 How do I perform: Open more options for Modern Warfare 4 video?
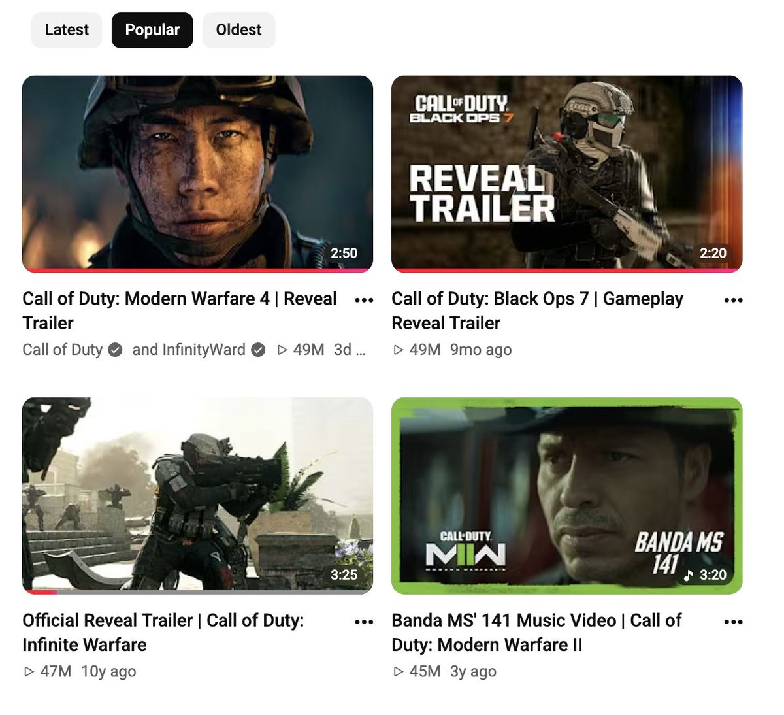(x=364, y=301)
